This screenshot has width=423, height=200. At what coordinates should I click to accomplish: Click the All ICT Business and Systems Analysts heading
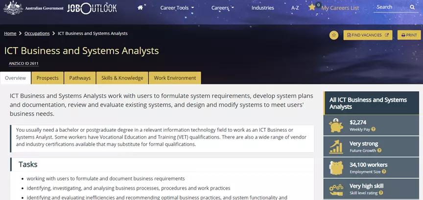click(368, 103)
